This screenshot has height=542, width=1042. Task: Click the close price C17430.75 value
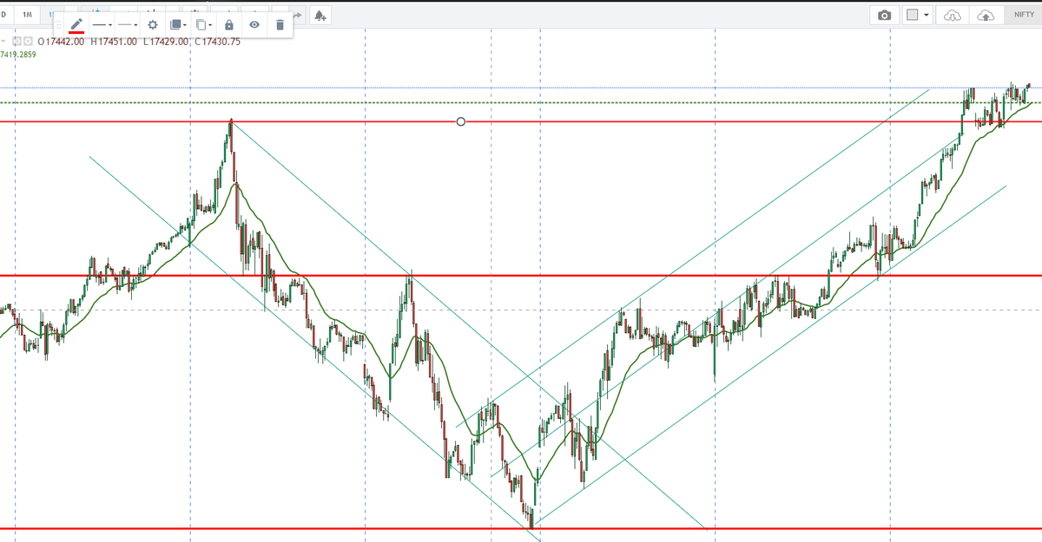point(217,42)
